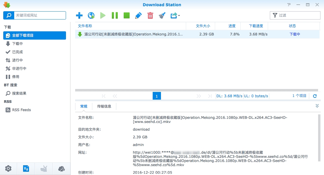Refresh the list with the reload icon
The height and width of the screenshot is (175, 324).
[315, 96]
